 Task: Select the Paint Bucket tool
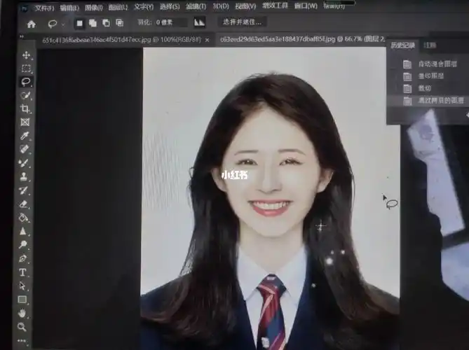point(23,218)
